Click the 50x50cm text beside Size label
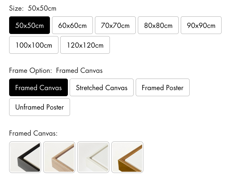The image size is (238, 179). click(x=42, y=8)
